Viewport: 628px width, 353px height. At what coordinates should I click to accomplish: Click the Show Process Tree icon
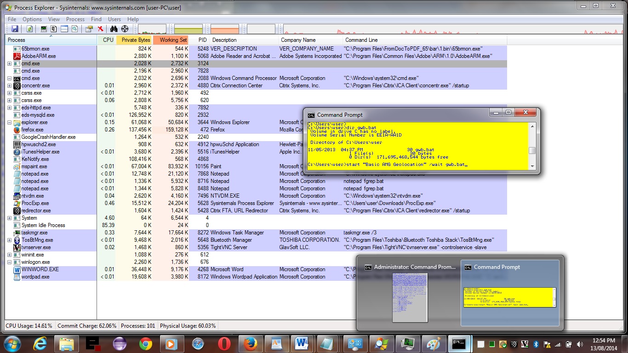click(x=54, y=29)
